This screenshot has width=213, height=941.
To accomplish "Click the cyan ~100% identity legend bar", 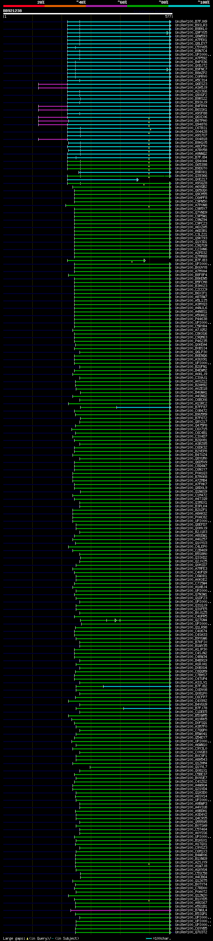I will tap(189, 6).
